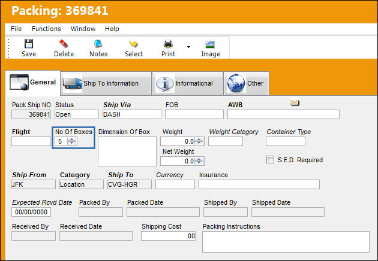Switch to the Informational tab
The height and width of the screenshot is (261, 378).
pos(188,83)
